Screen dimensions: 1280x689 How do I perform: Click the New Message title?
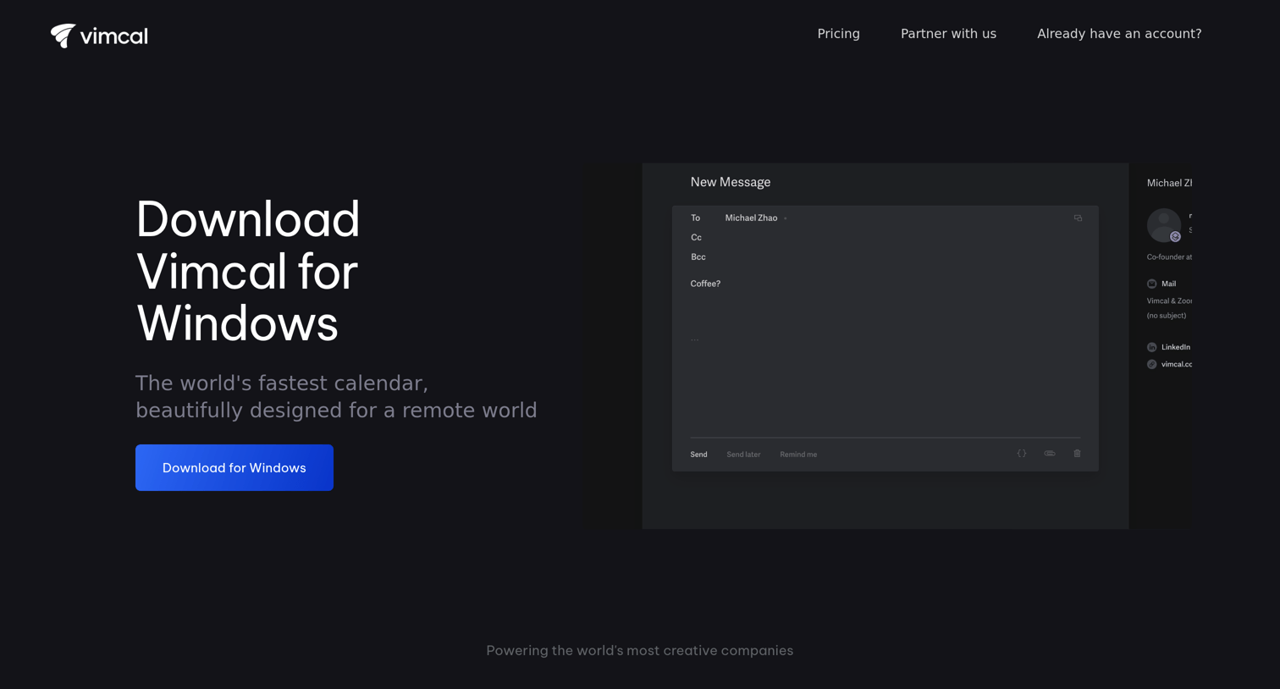(731, 182)
